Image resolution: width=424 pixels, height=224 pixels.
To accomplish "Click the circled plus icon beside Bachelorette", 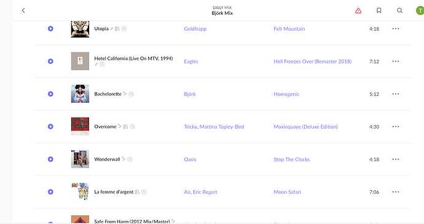I will (x=131, y=94).
